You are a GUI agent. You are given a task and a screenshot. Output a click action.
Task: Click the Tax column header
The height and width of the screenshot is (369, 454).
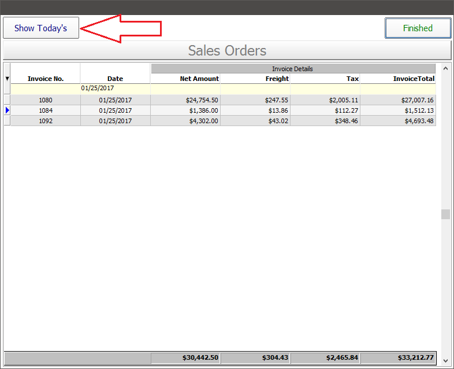[325, 79]
